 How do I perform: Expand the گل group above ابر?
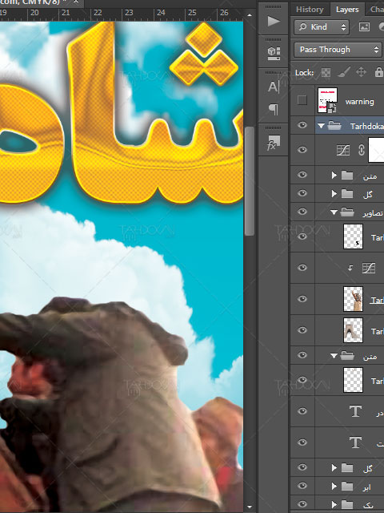(334, 468)
